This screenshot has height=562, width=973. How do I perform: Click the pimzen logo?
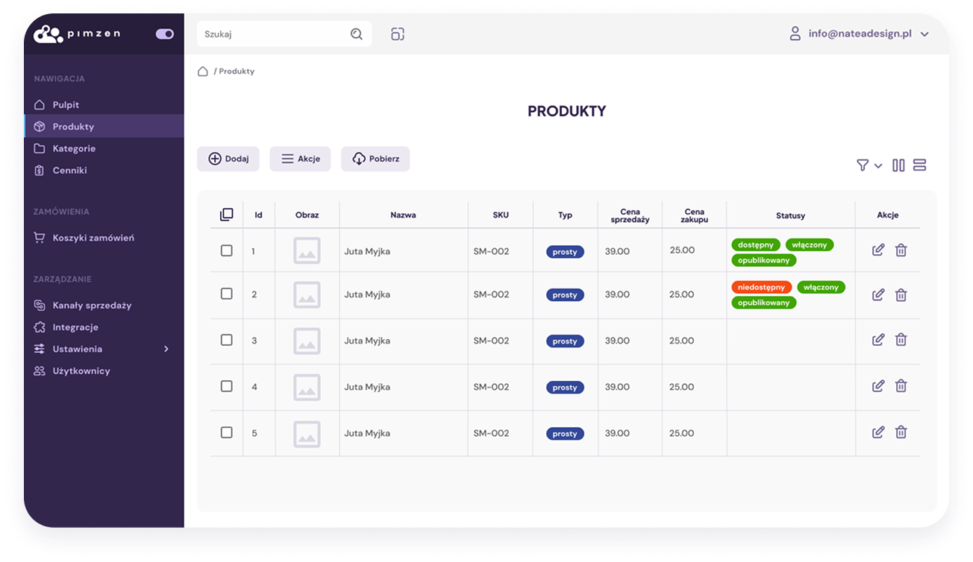pos(77,34)
